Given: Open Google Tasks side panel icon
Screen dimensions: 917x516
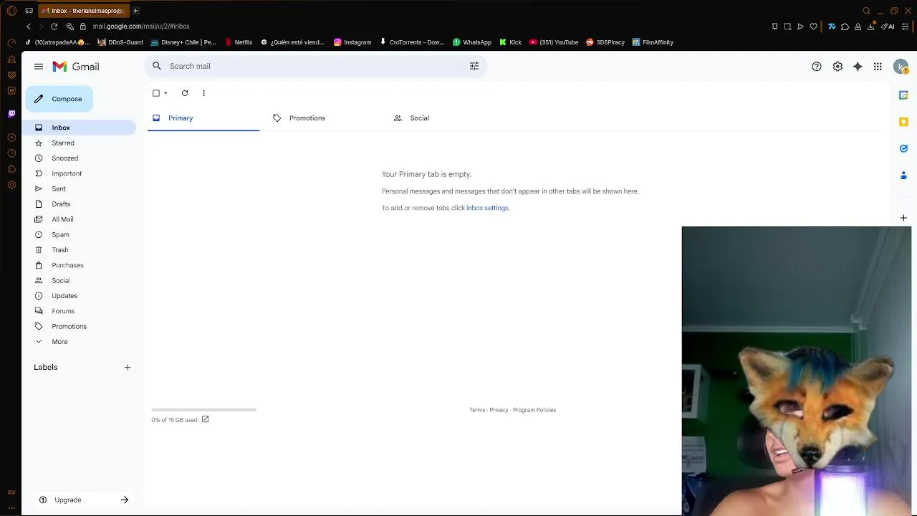Looking at the screenshot, I should point(903,148).
